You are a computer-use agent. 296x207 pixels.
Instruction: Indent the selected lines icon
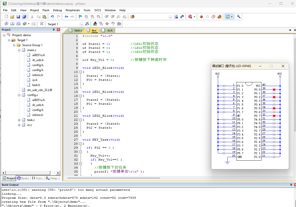(106, 17)
